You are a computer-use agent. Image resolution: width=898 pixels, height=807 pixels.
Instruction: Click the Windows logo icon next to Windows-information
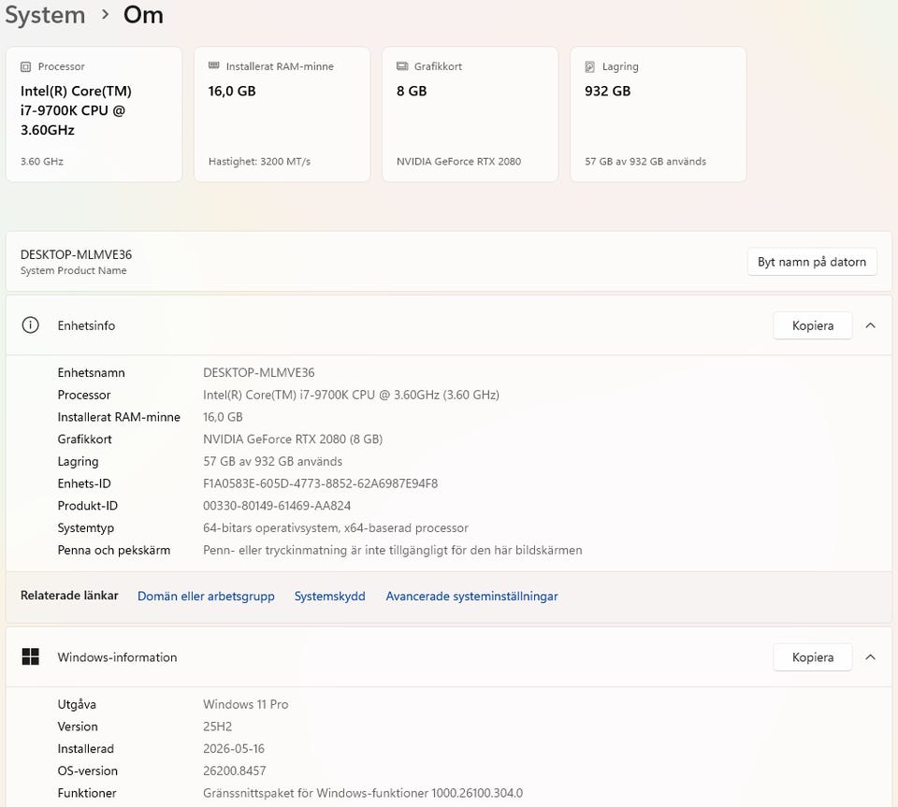[x=30, y=657]
